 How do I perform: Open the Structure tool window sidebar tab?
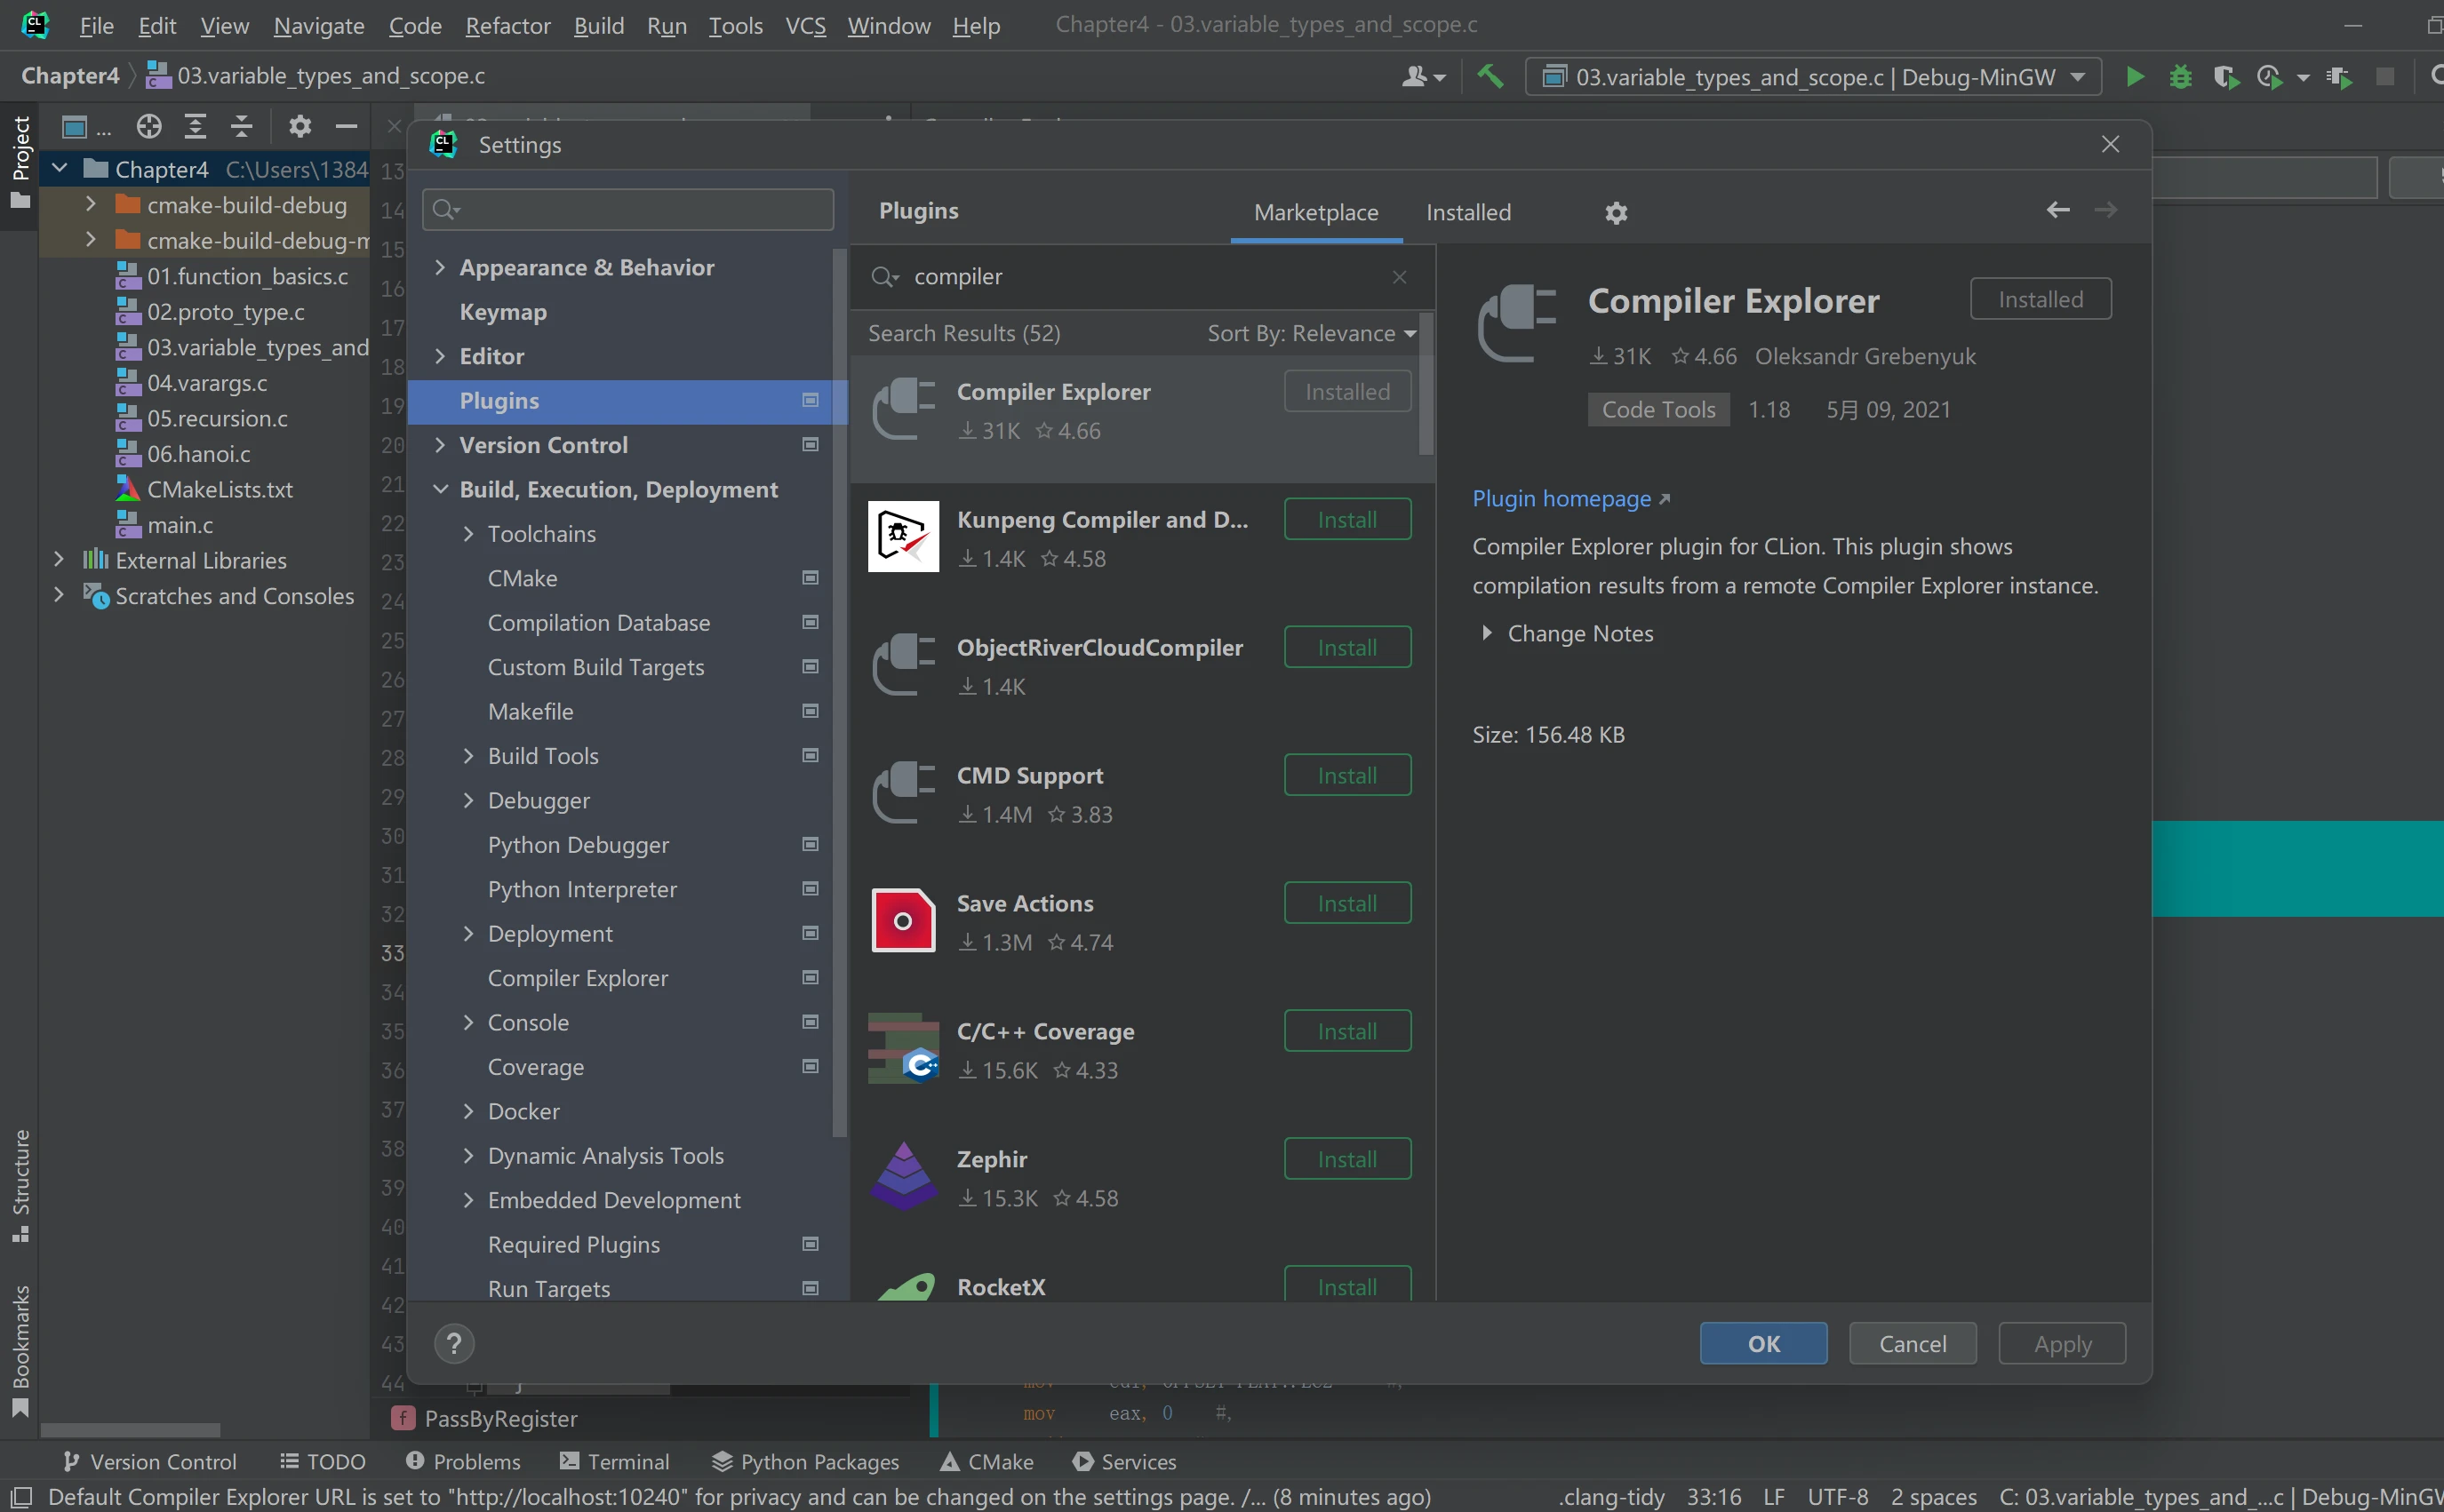[x=20, y=1186]
